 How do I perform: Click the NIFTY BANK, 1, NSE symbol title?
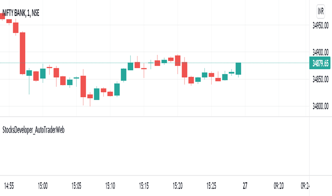point(21,13)
